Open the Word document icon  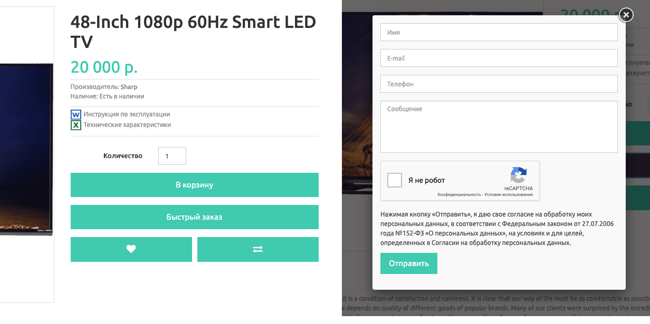click(x=76, y=114)
